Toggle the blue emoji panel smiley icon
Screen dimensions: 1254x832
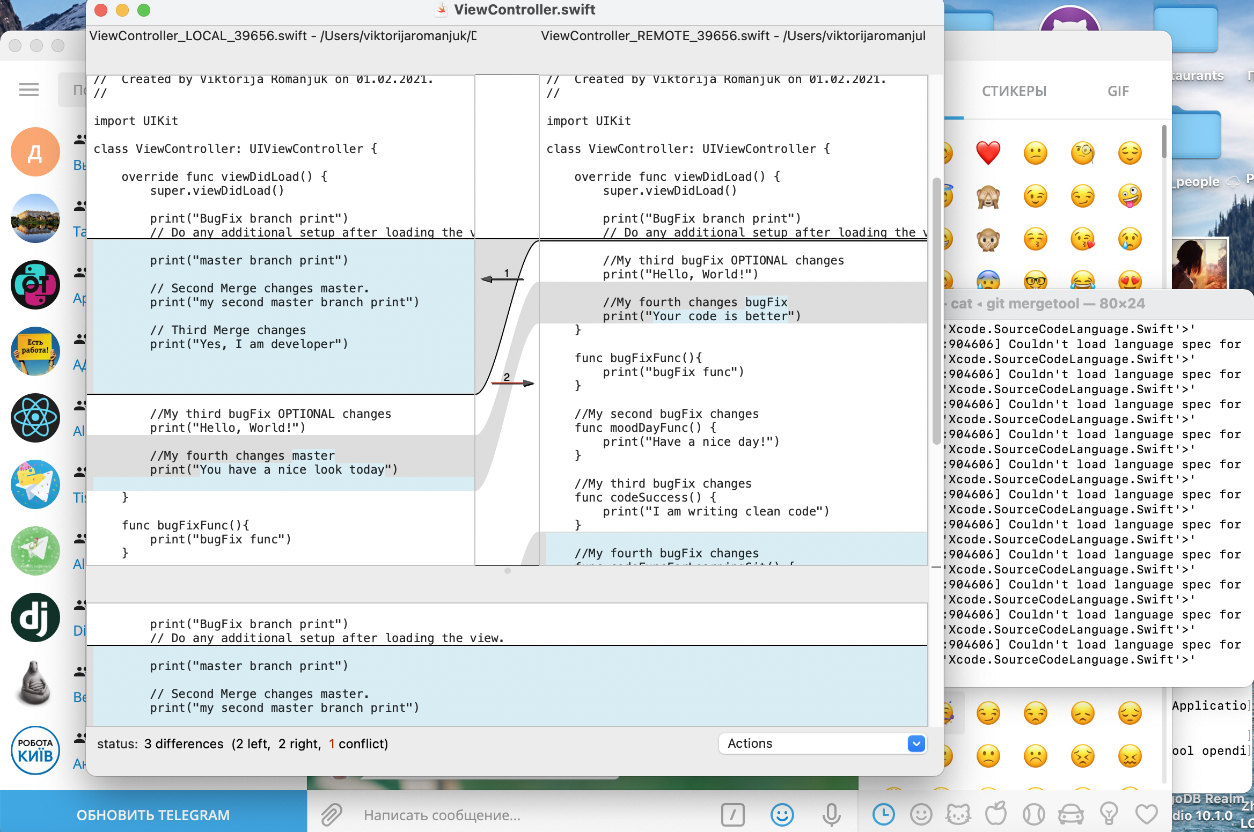pyautogui.click(x=782, y=815)
